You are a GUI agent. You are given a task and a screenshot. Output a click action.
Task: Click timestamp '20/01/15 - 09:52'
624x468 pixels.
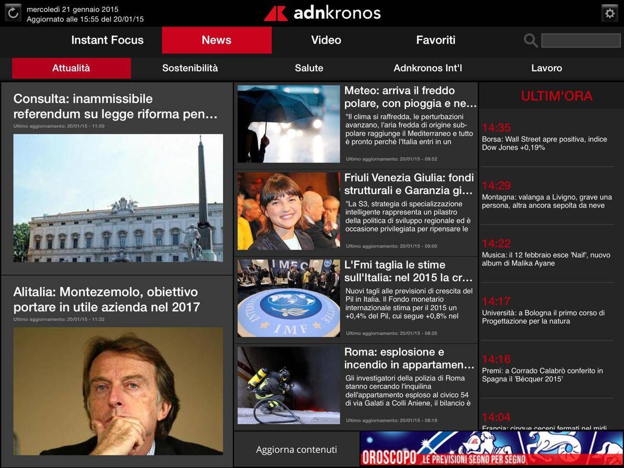[419, 159]
